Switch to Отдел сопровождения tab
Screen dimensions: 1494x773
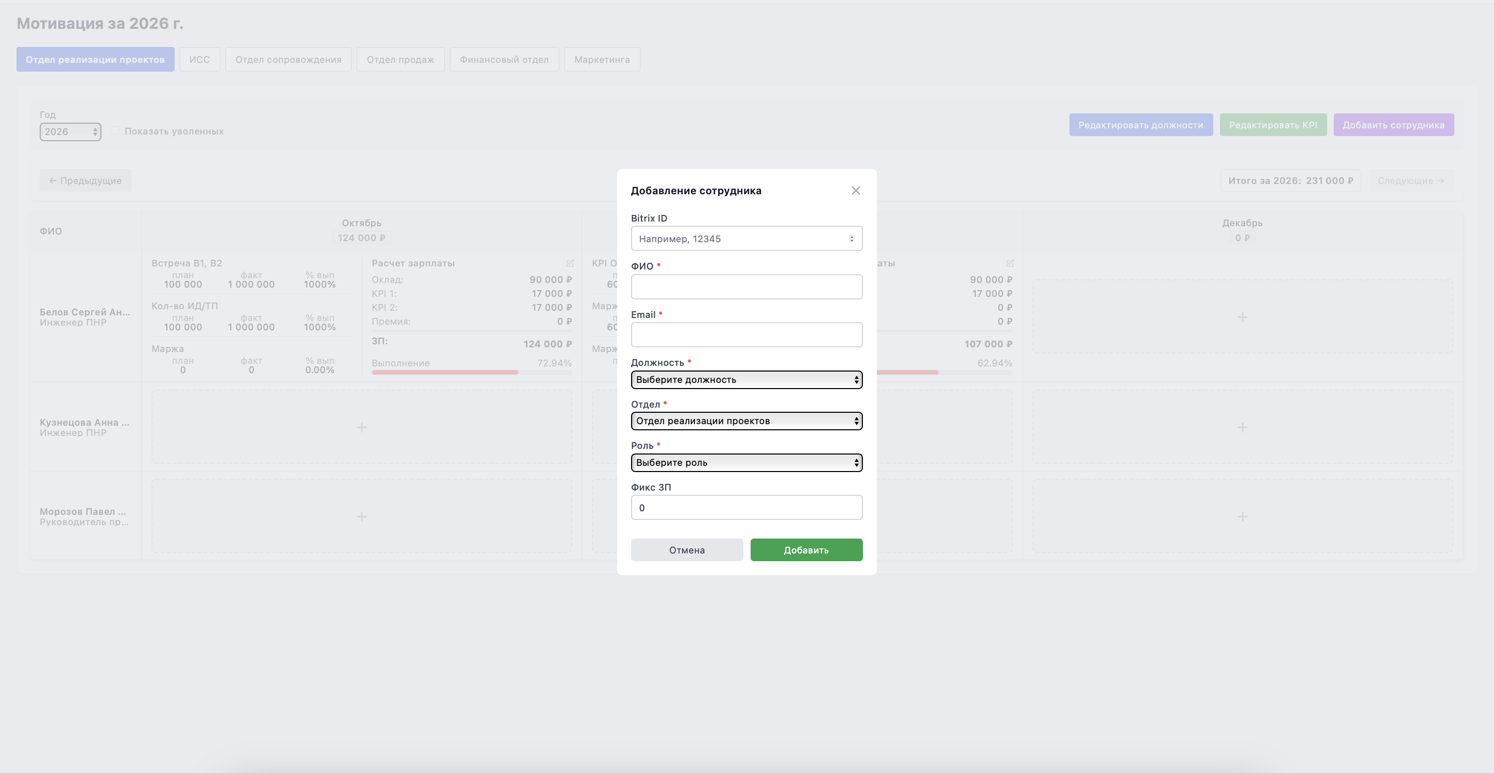click(x=288, y=59)
